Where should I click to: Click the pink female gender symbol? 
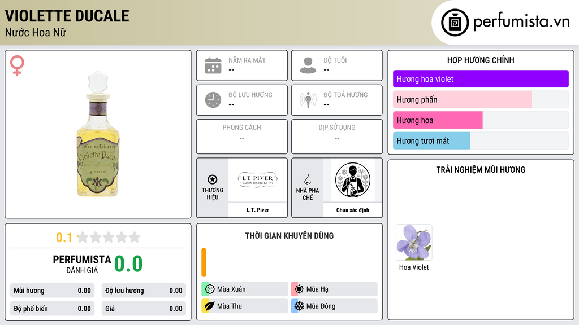17,65
